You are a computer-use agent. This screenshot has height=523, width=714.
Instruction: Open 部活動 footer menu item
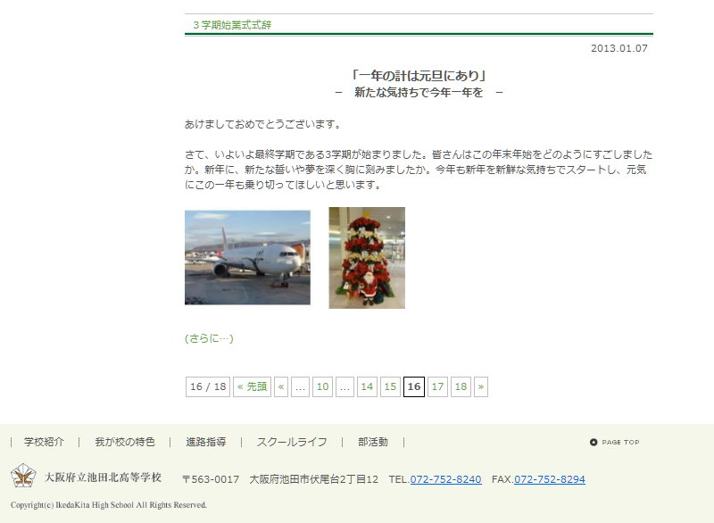[x=373, y=442]
